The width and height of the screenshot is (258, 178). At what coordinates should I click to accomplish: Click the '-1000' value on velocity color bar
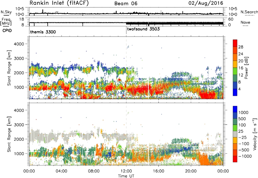pos(245,156)
